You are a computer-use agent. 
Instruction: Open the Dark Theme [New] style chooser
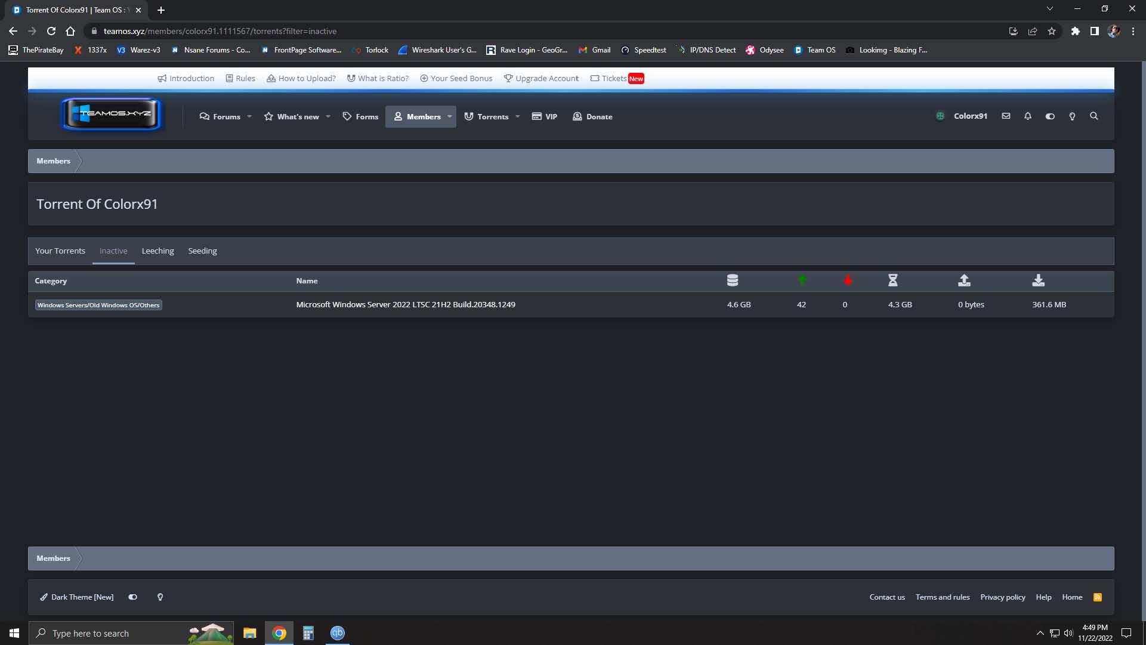point(77,597)
